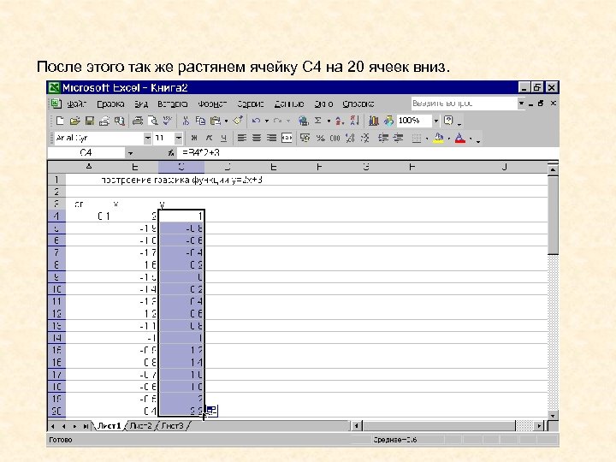Launch the Chart Wizard
Viewport: 616px width, 462px height.
point(373,121)
